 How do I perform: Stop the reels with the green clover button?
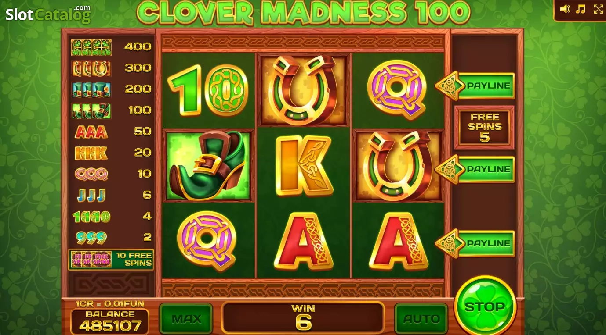point(485,306)
